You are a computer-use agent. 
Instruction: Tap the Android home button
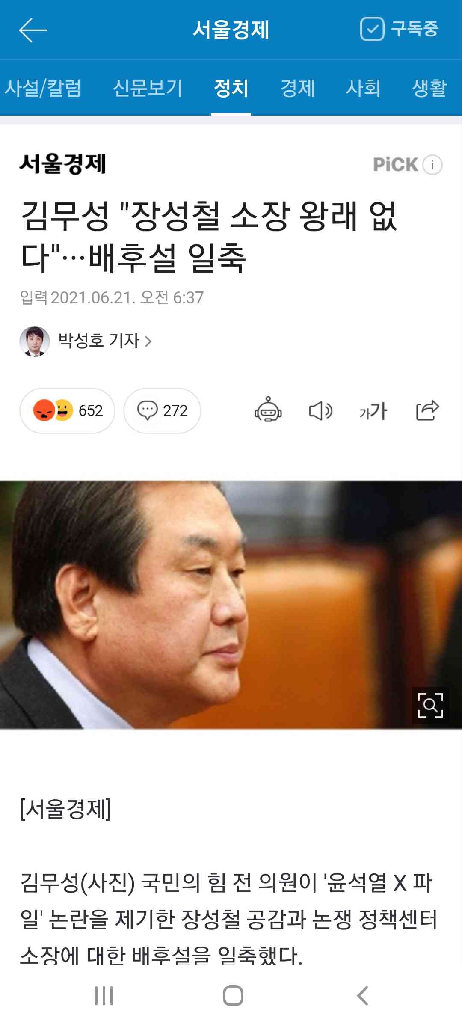[x=233, y=996]
